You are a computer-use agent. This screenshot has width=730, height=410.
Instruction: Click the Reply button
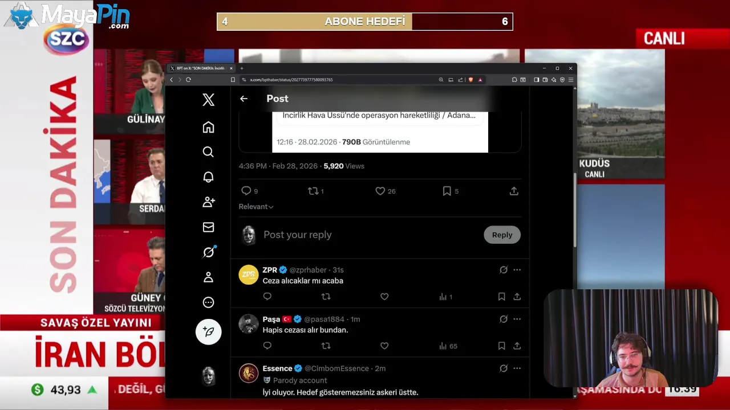[502, 235]
